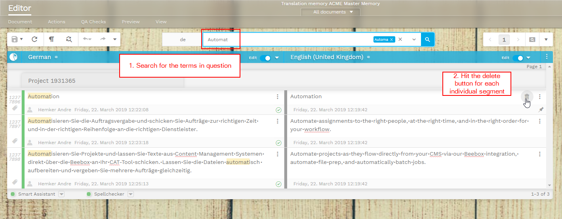Open the Spellchecker options dropdown
Image resolution: width=562 pixels, height=219 pixels.
click(x=131, y=194)
